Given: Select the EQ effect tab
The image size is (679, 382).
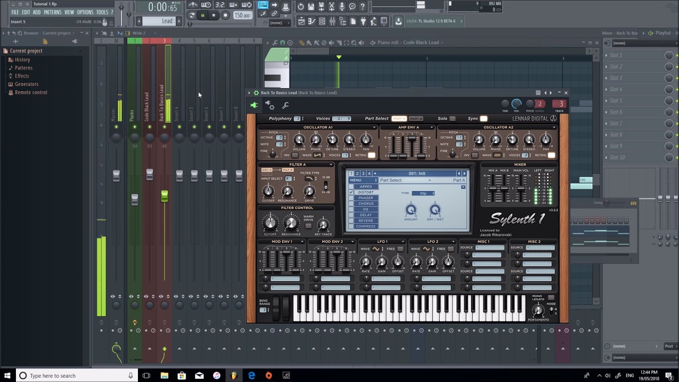Looking at the screenshot, I should click(365, 209).
